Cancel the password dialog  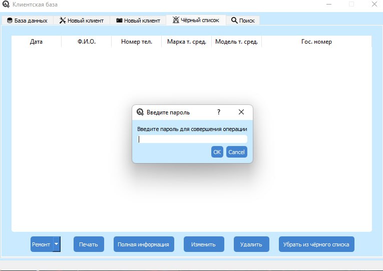coord(237,152)
